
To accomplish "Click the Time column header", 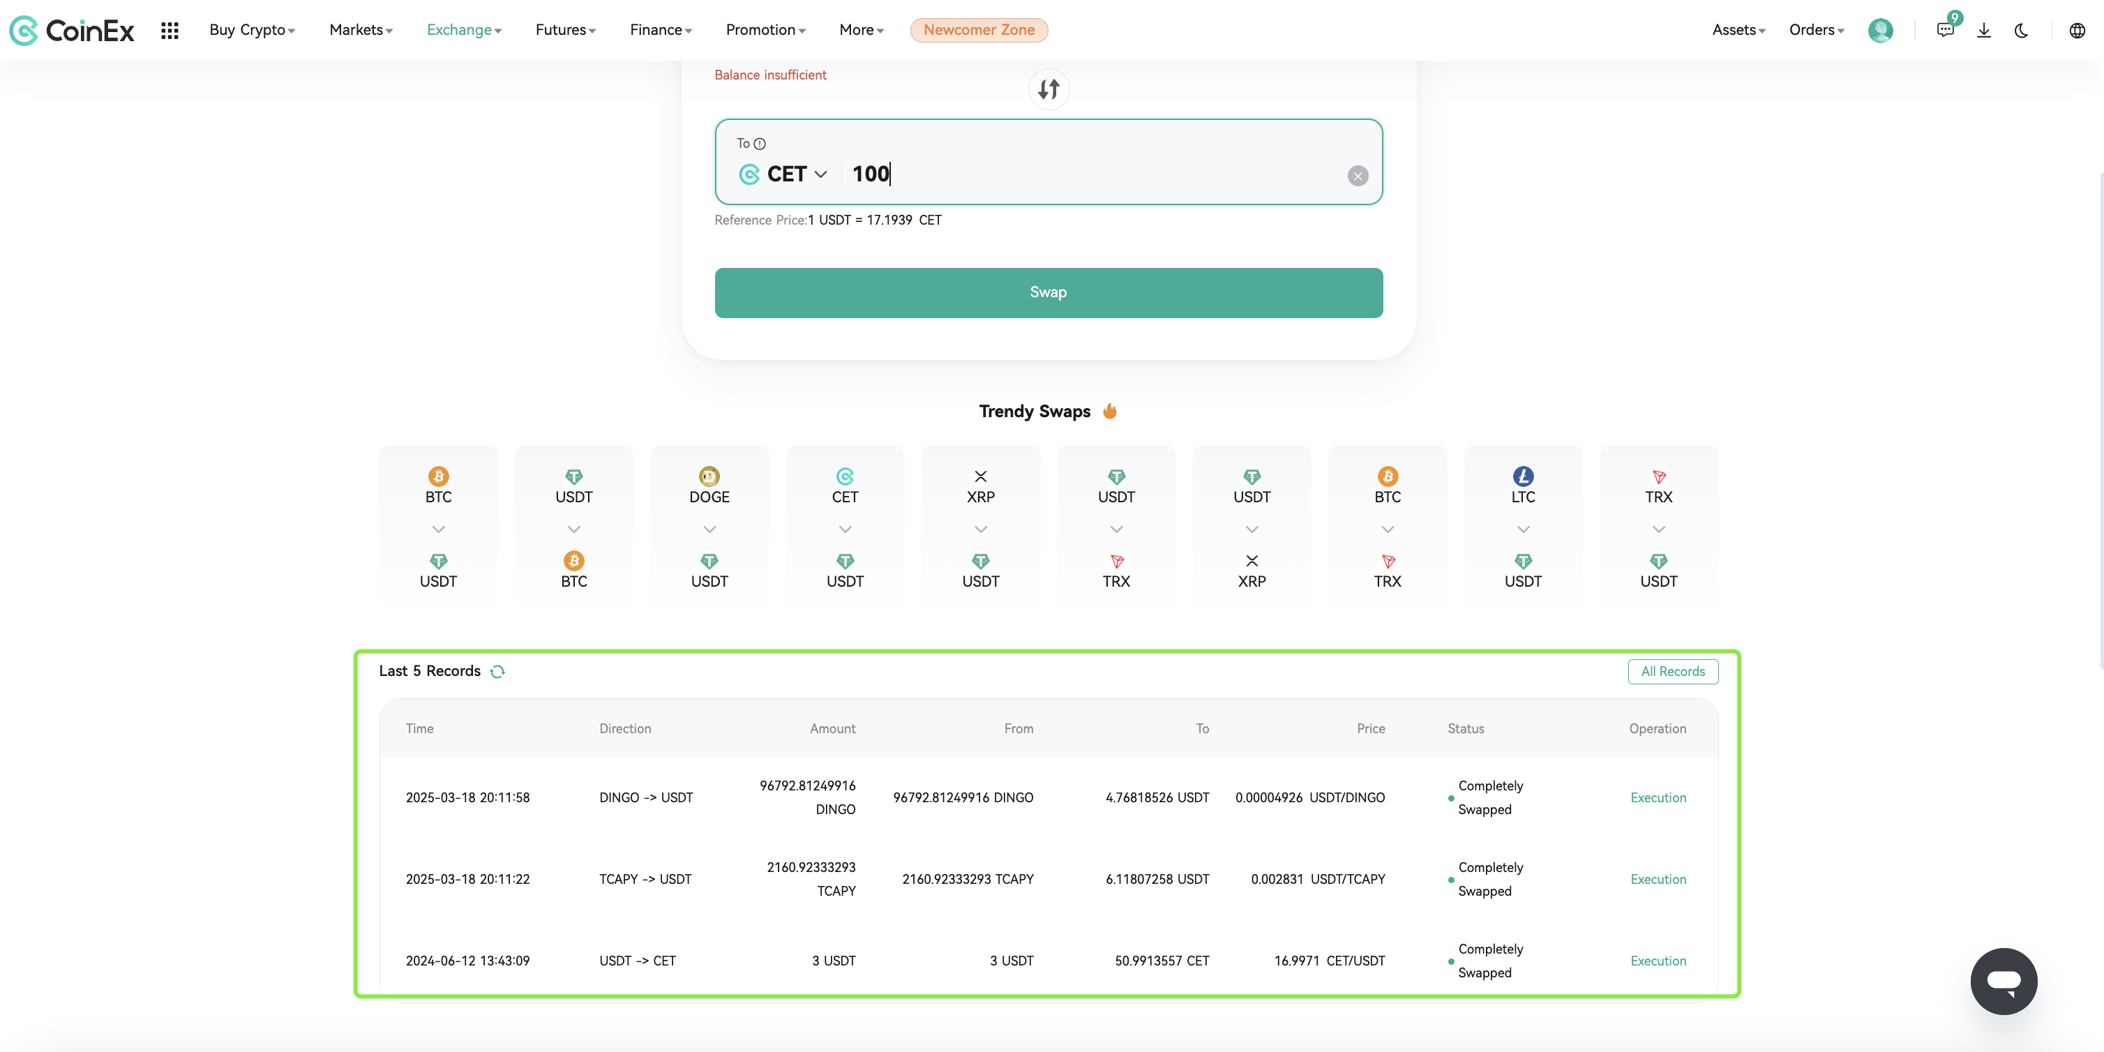I will pyautogui.click(x=420, y=728).
